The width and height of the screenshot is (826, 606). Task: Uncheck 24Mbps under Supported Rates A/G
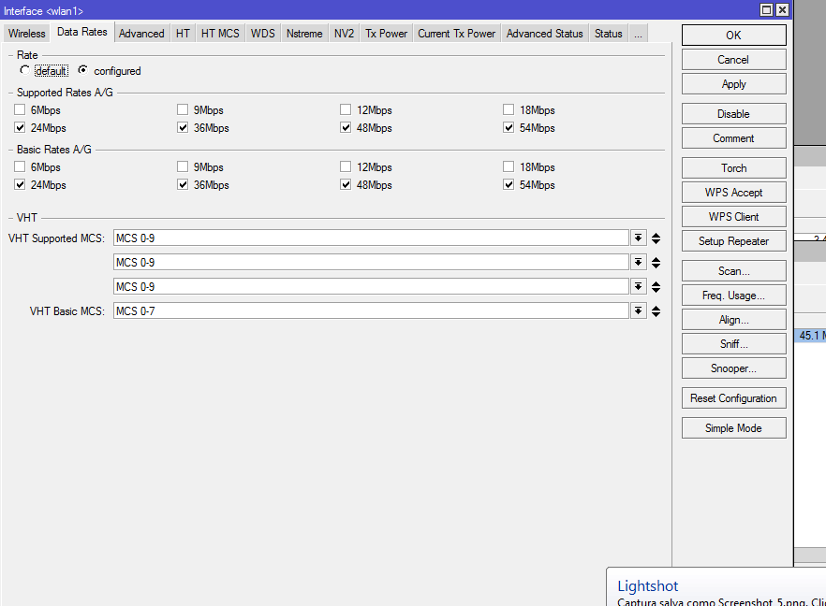click(20, 127)
